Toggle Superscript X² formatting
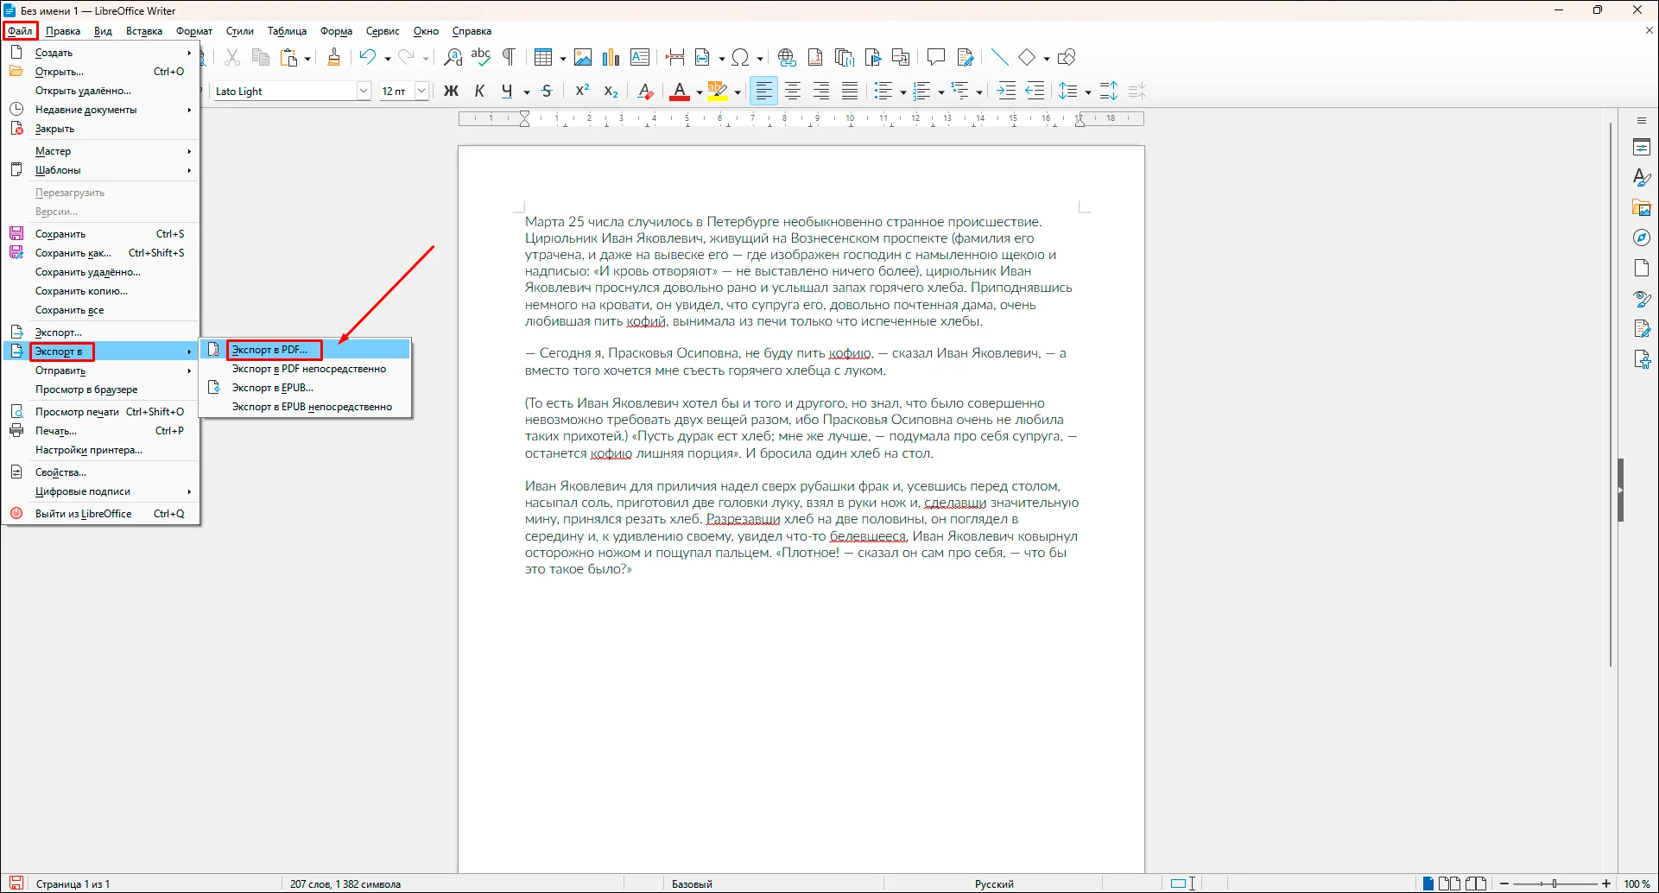Image resolution: width=1659 pixels, height=893 pixels. coord(582,91)
